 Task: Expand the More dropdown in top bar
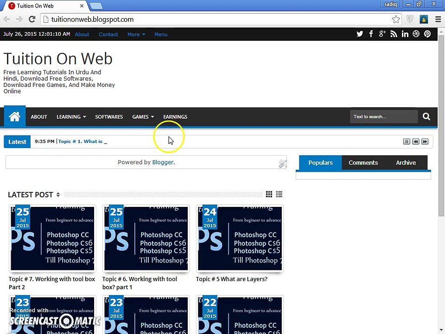pos(136,34)
